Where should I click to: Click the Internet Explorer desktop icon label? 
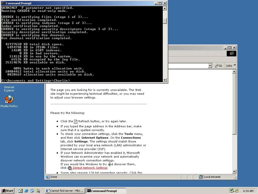coord(9,89)
